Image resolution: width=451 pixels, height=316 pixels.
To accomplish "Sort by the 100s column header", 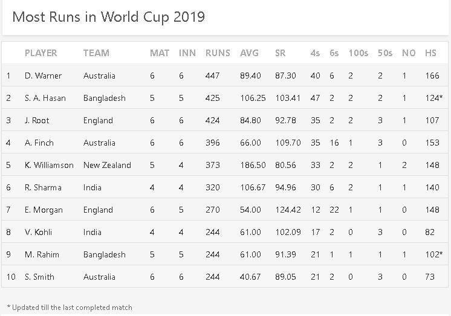I will point(358,53).
